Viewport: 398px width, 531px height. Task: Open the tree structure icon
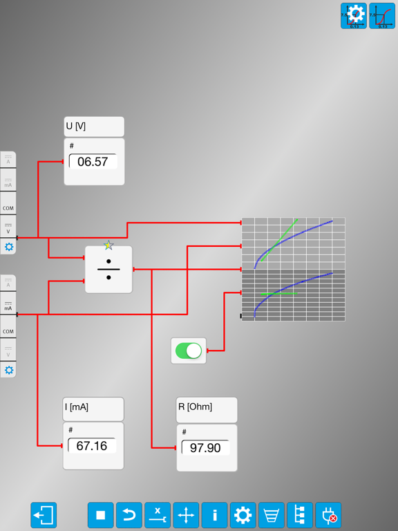(x=300, y=515)
